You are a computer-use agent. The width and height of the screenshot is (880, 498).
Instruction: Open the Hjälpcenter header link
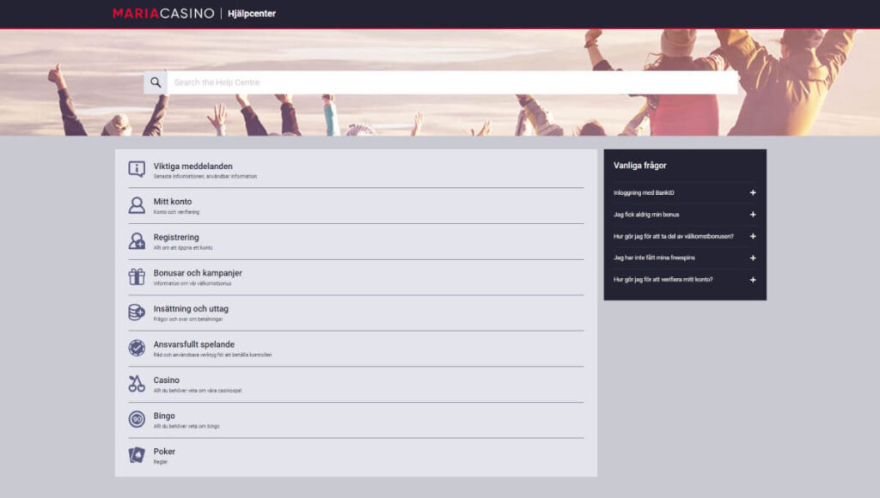251,13
